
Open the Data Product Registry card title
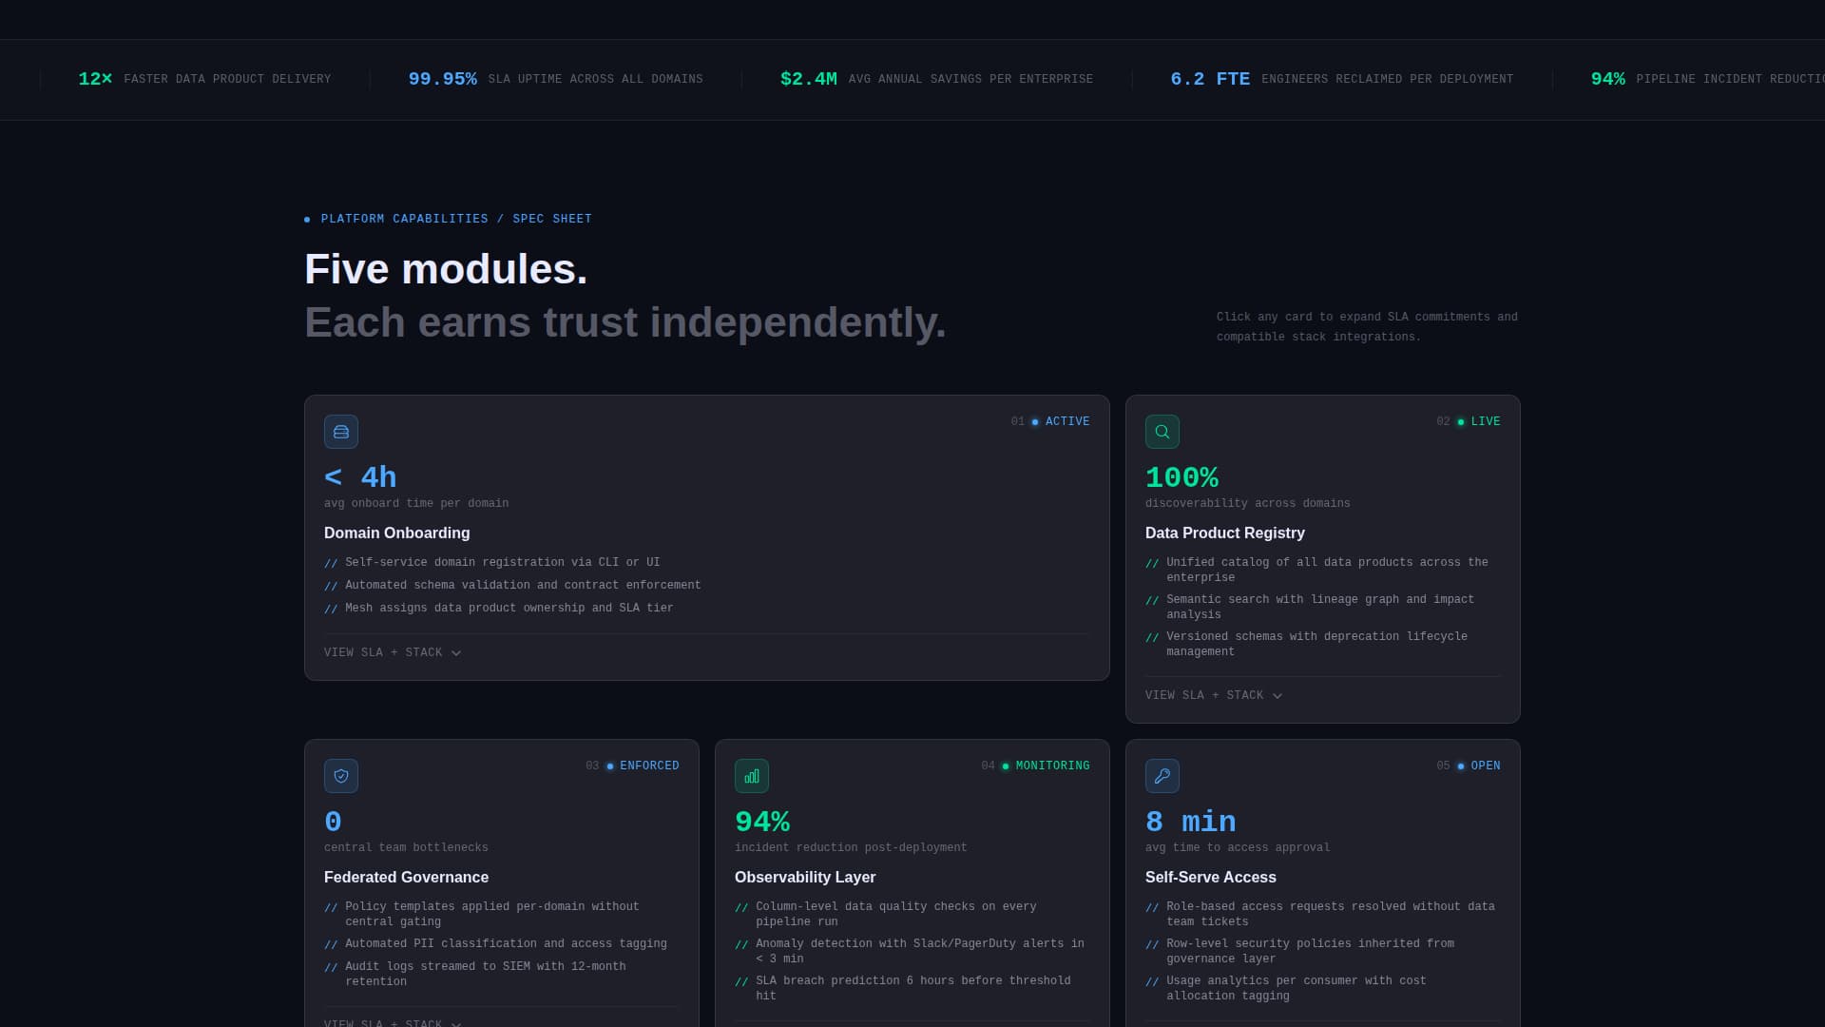click(1224, 533)
